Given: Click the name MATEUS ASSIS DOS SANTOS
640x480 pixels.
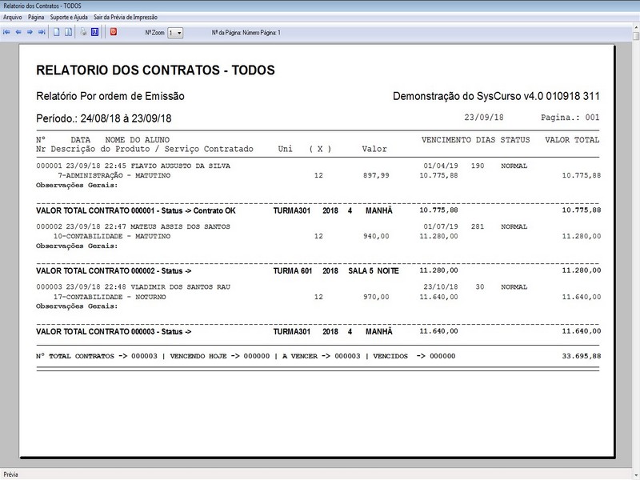Looking at the screenshot, I should point(181,226).
